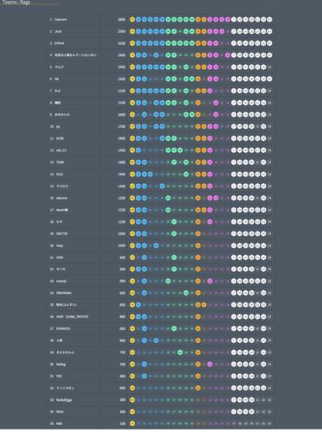Click the only green badge in rank 29 row
Image resolution: width=322 pixels, height=432 pixels.
click(180, 353)
